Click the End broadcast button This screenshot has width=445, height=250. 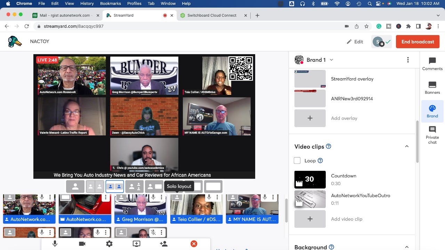418,42
